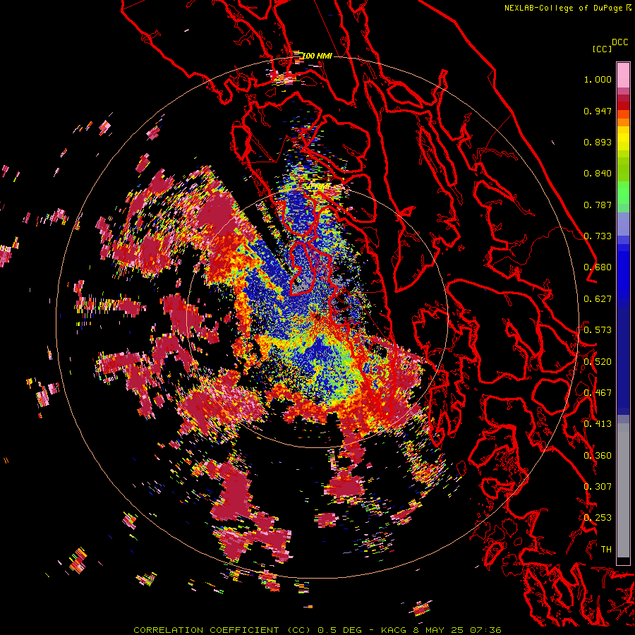Image resolution: width=635 pixels, height=635 pixels.
Task: Click the DCC label above the color scale
Action: click(619, 42)
